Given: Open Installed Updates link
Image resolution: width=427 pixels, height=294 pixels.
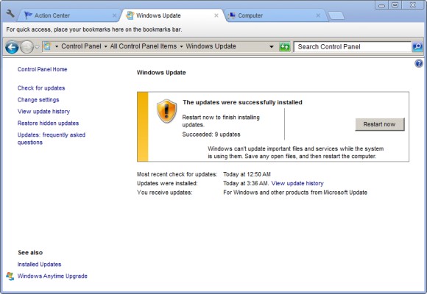Looking at the screenshot, I should pyautogui.click(x=39, y=265).
